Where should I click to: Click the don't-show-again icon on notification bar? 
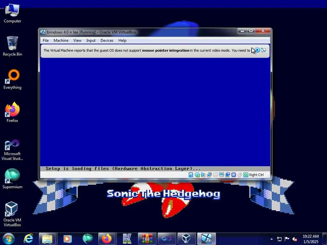(x=263, y=50)
